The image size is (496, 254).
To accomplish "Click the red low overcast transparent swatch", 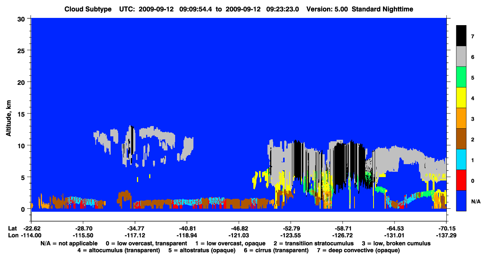I will point(461,180).
